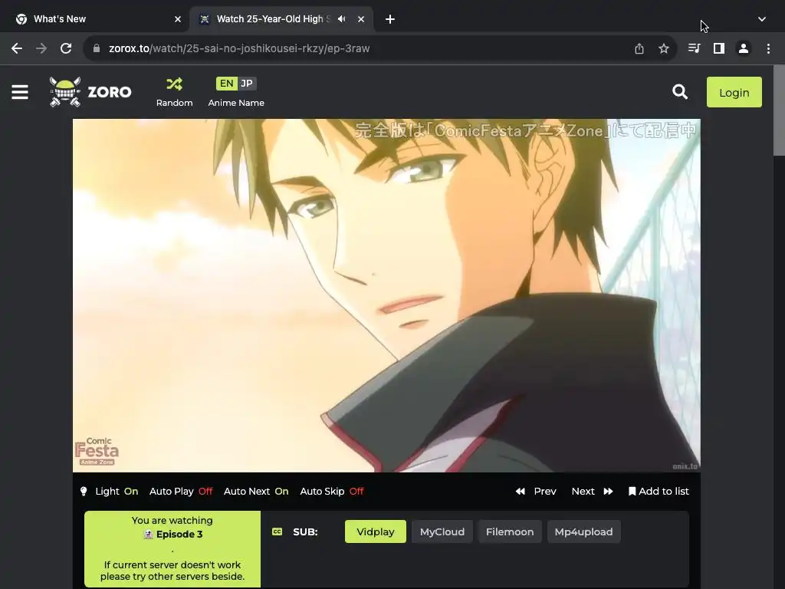Share this page from address bar
The image size is (785, 589).
click(639, 48)
